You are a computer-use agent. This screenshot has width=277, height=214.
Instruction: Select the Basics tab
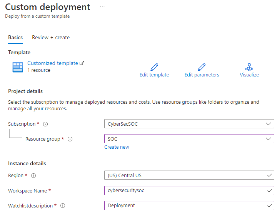15,38
